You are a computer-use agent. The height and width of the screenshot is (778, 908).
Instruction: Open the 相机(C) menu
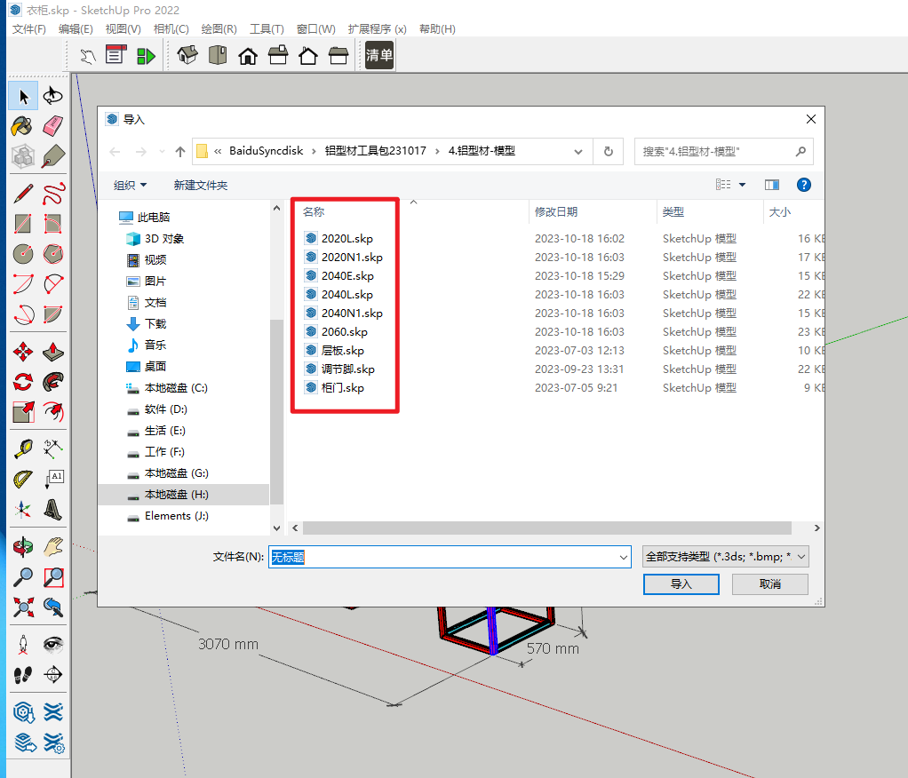pos(171,29)
